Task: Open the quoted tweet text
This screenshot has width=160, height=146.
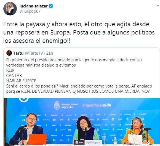Action: (x=79, y=76)
